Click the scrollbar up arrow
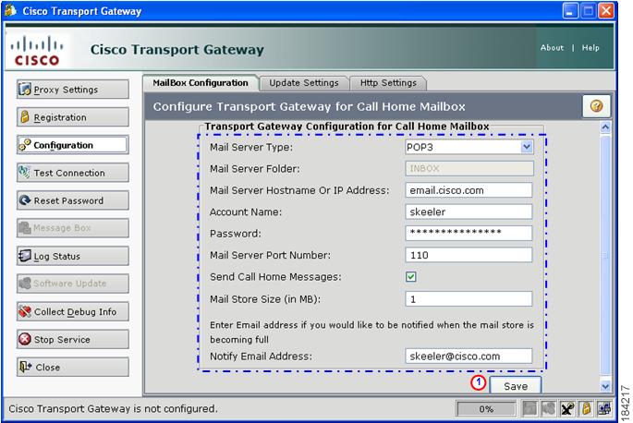Screen dimensions: 633x423 coord(605,127)
